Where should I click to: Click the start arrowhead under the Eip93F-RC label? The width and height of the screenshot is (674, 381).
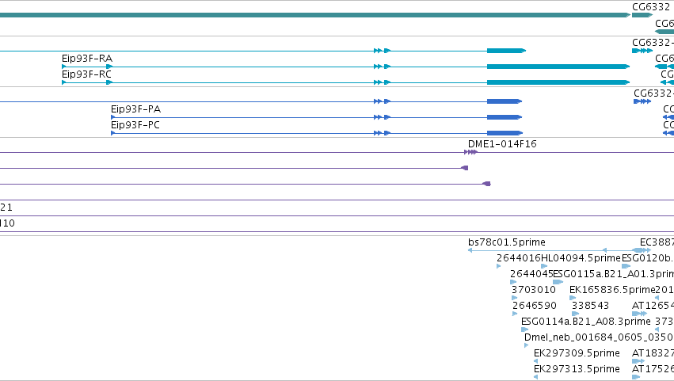pos(64,82)
